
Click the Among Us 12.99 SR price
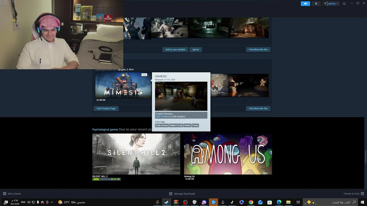(190, 179)
